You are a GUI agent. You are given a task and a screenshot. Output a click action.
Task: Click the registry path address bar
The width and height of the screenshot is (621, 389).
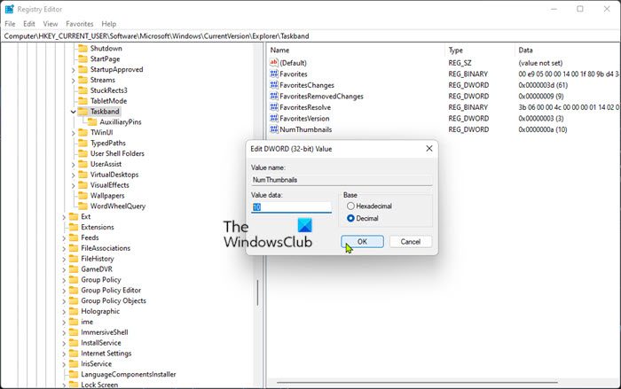[310, 36]
